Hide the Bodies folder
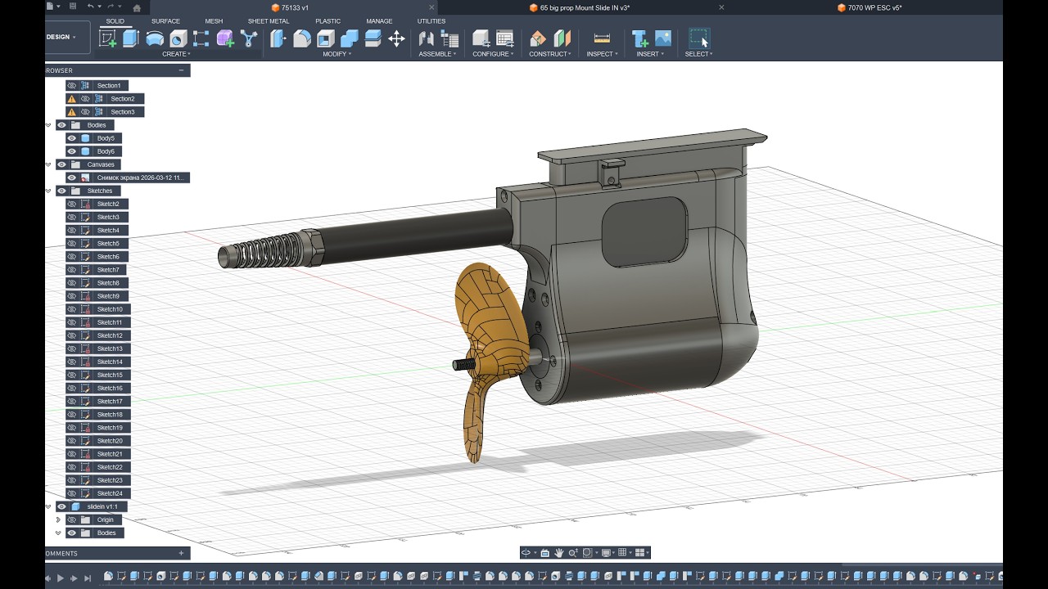This screenshot has width=1048, height=589. (61, 125)
